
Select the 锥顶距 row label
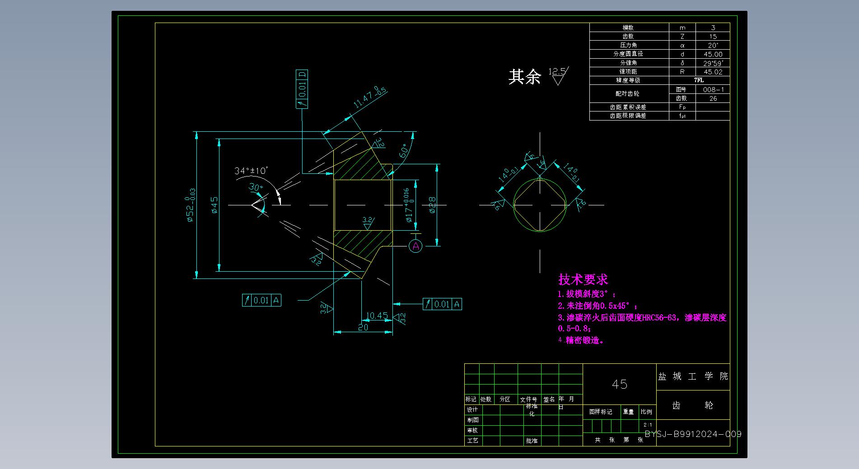click(x=628, y=71)
